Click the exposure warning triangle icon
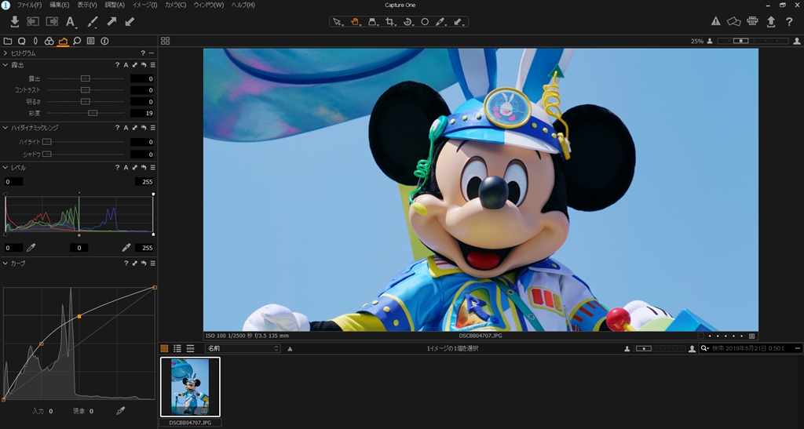The image size is (804, 429). pos(716,22)
